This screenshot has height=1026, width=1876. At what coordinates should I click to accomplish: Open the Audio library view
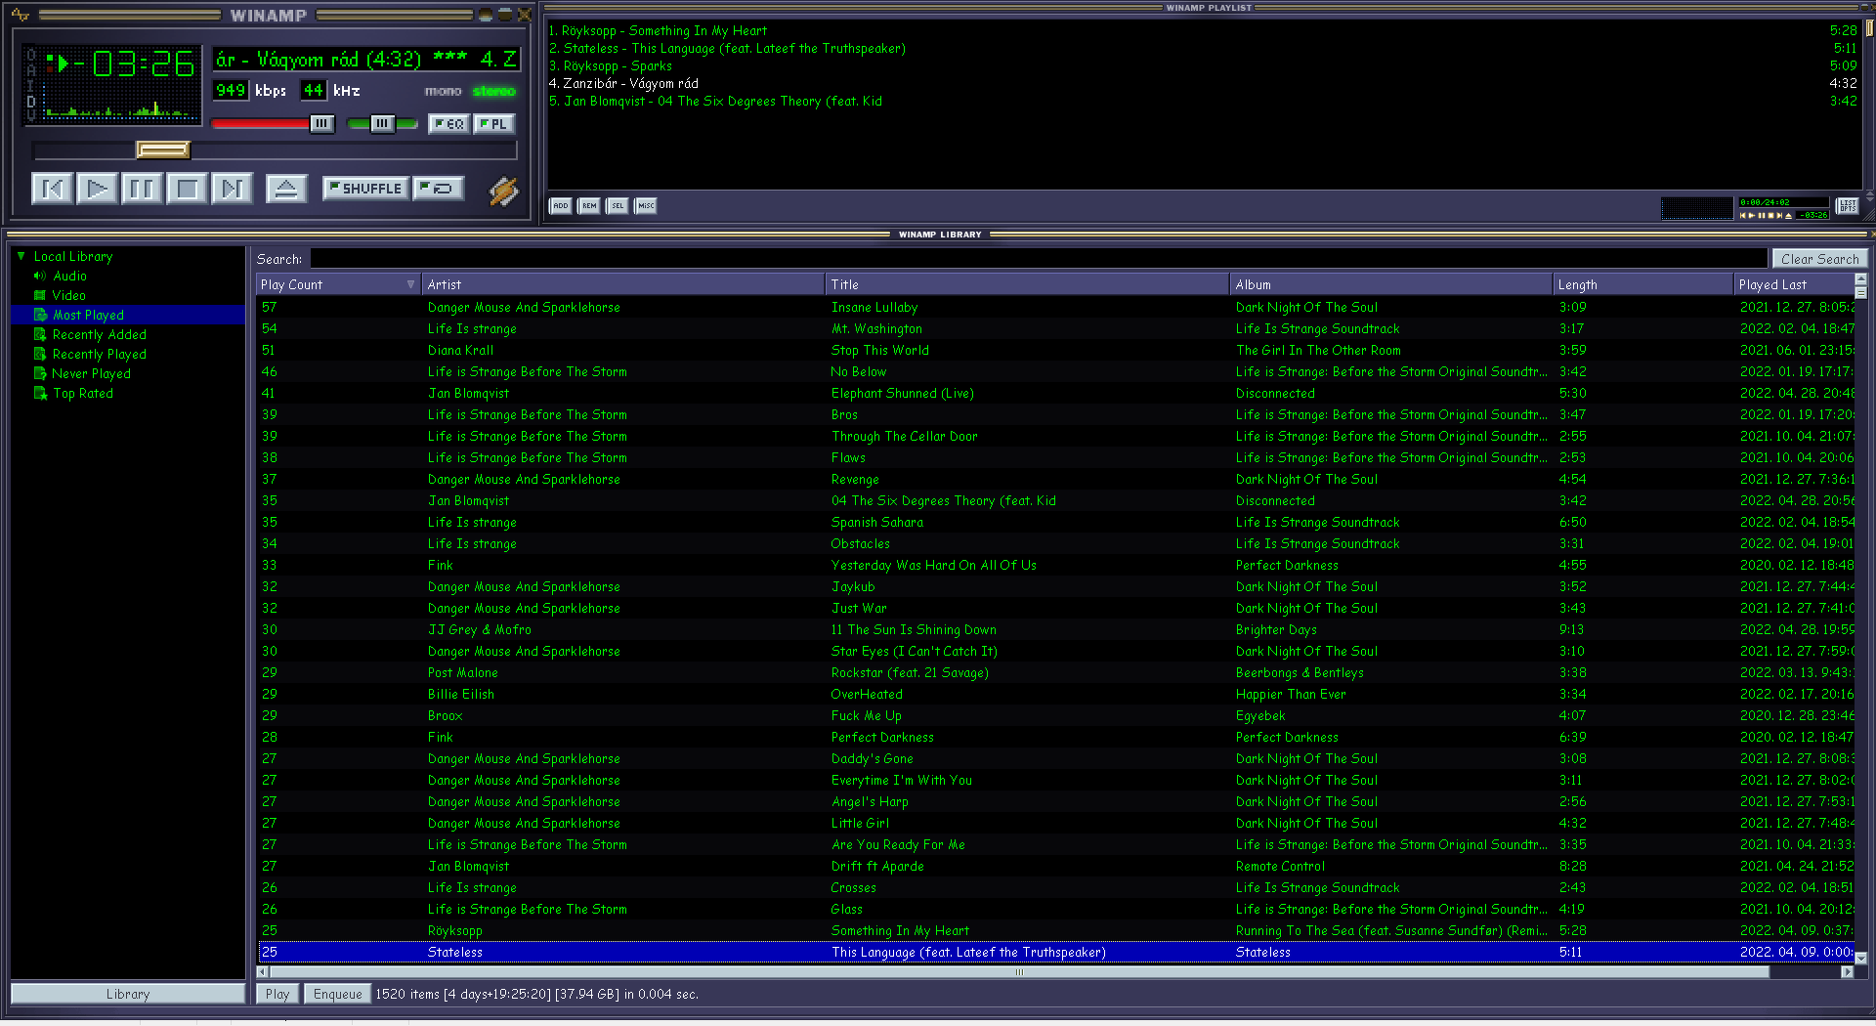coord(69,277)
